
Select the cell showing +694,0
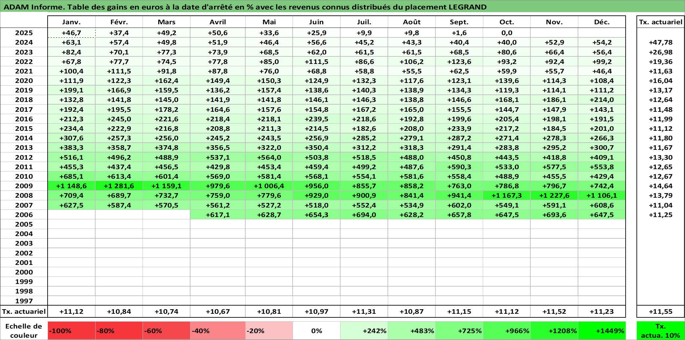click(x=364, y=215)
